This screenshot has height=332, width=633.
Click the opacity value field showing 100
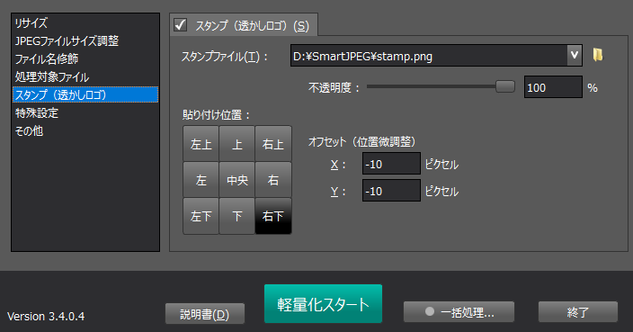point(553,87)
